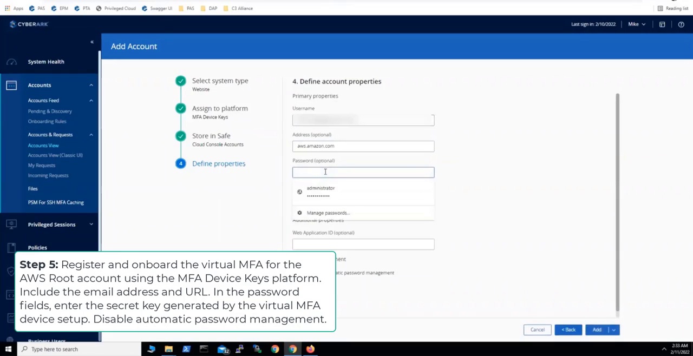This screenshot has width=693, height=356.
Task: Click the Address field with aws.amazon.com
Action: 363,146
